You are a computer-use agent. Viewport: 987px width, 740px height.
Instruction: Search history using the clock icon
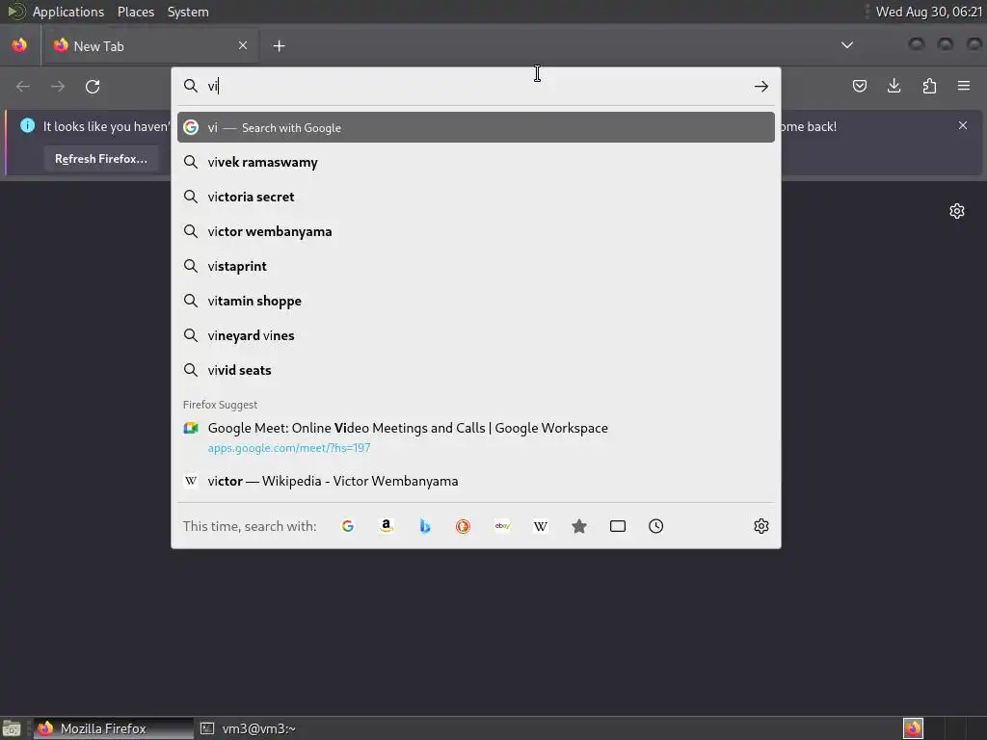tap(655, 526)
